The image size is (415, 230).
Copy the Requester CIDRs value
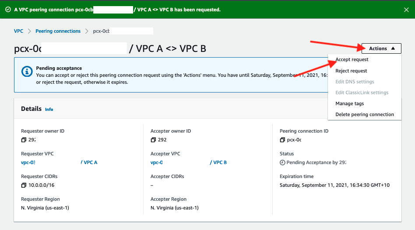coord(24,185)
